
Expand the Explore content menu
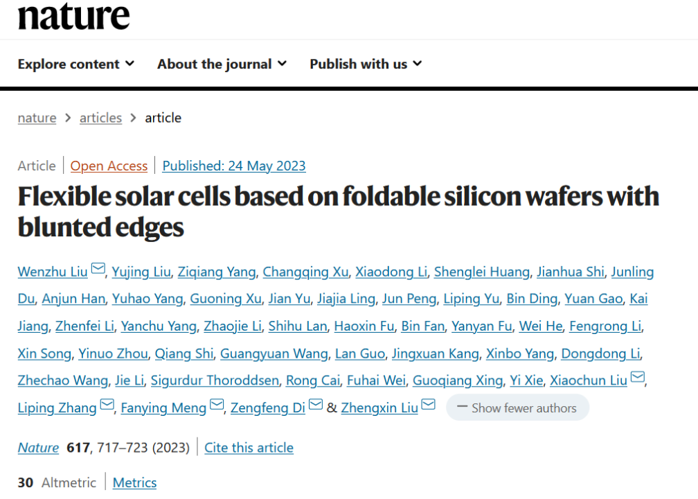(75, 64)
